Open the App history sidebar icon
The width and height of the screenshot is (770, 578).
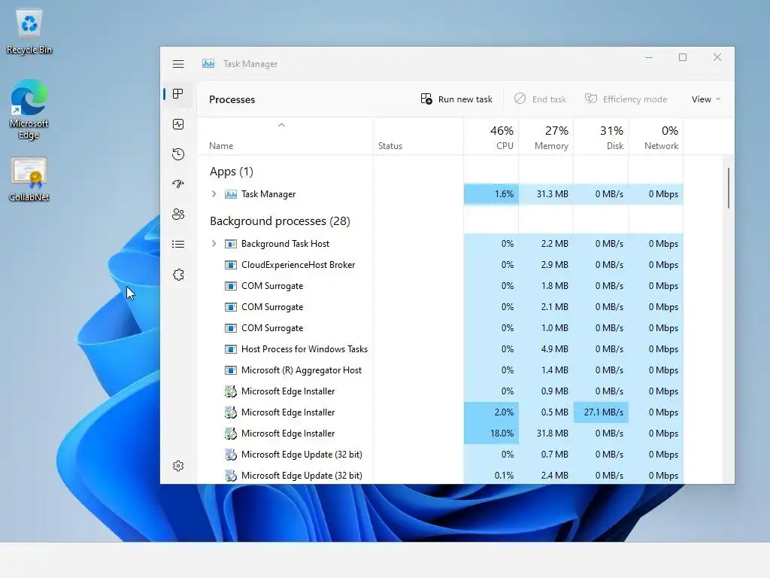[x=178, y=154]
